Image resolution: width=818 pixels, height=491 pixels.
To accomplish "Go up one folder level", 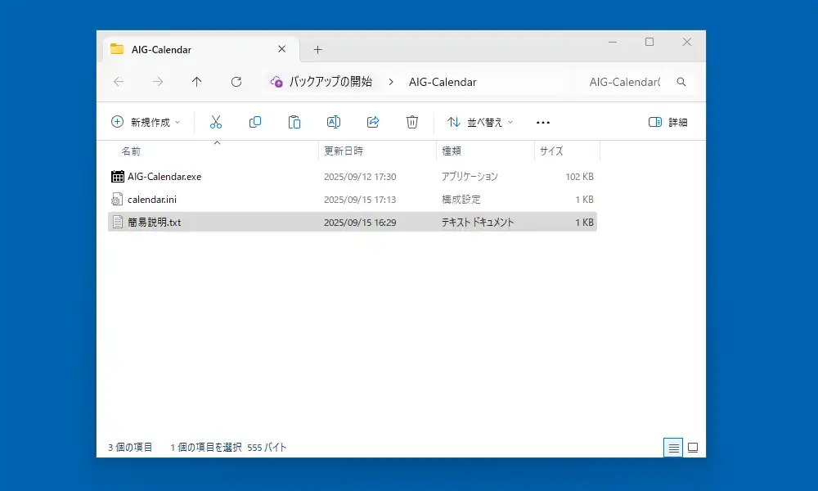I will point(196,81).
